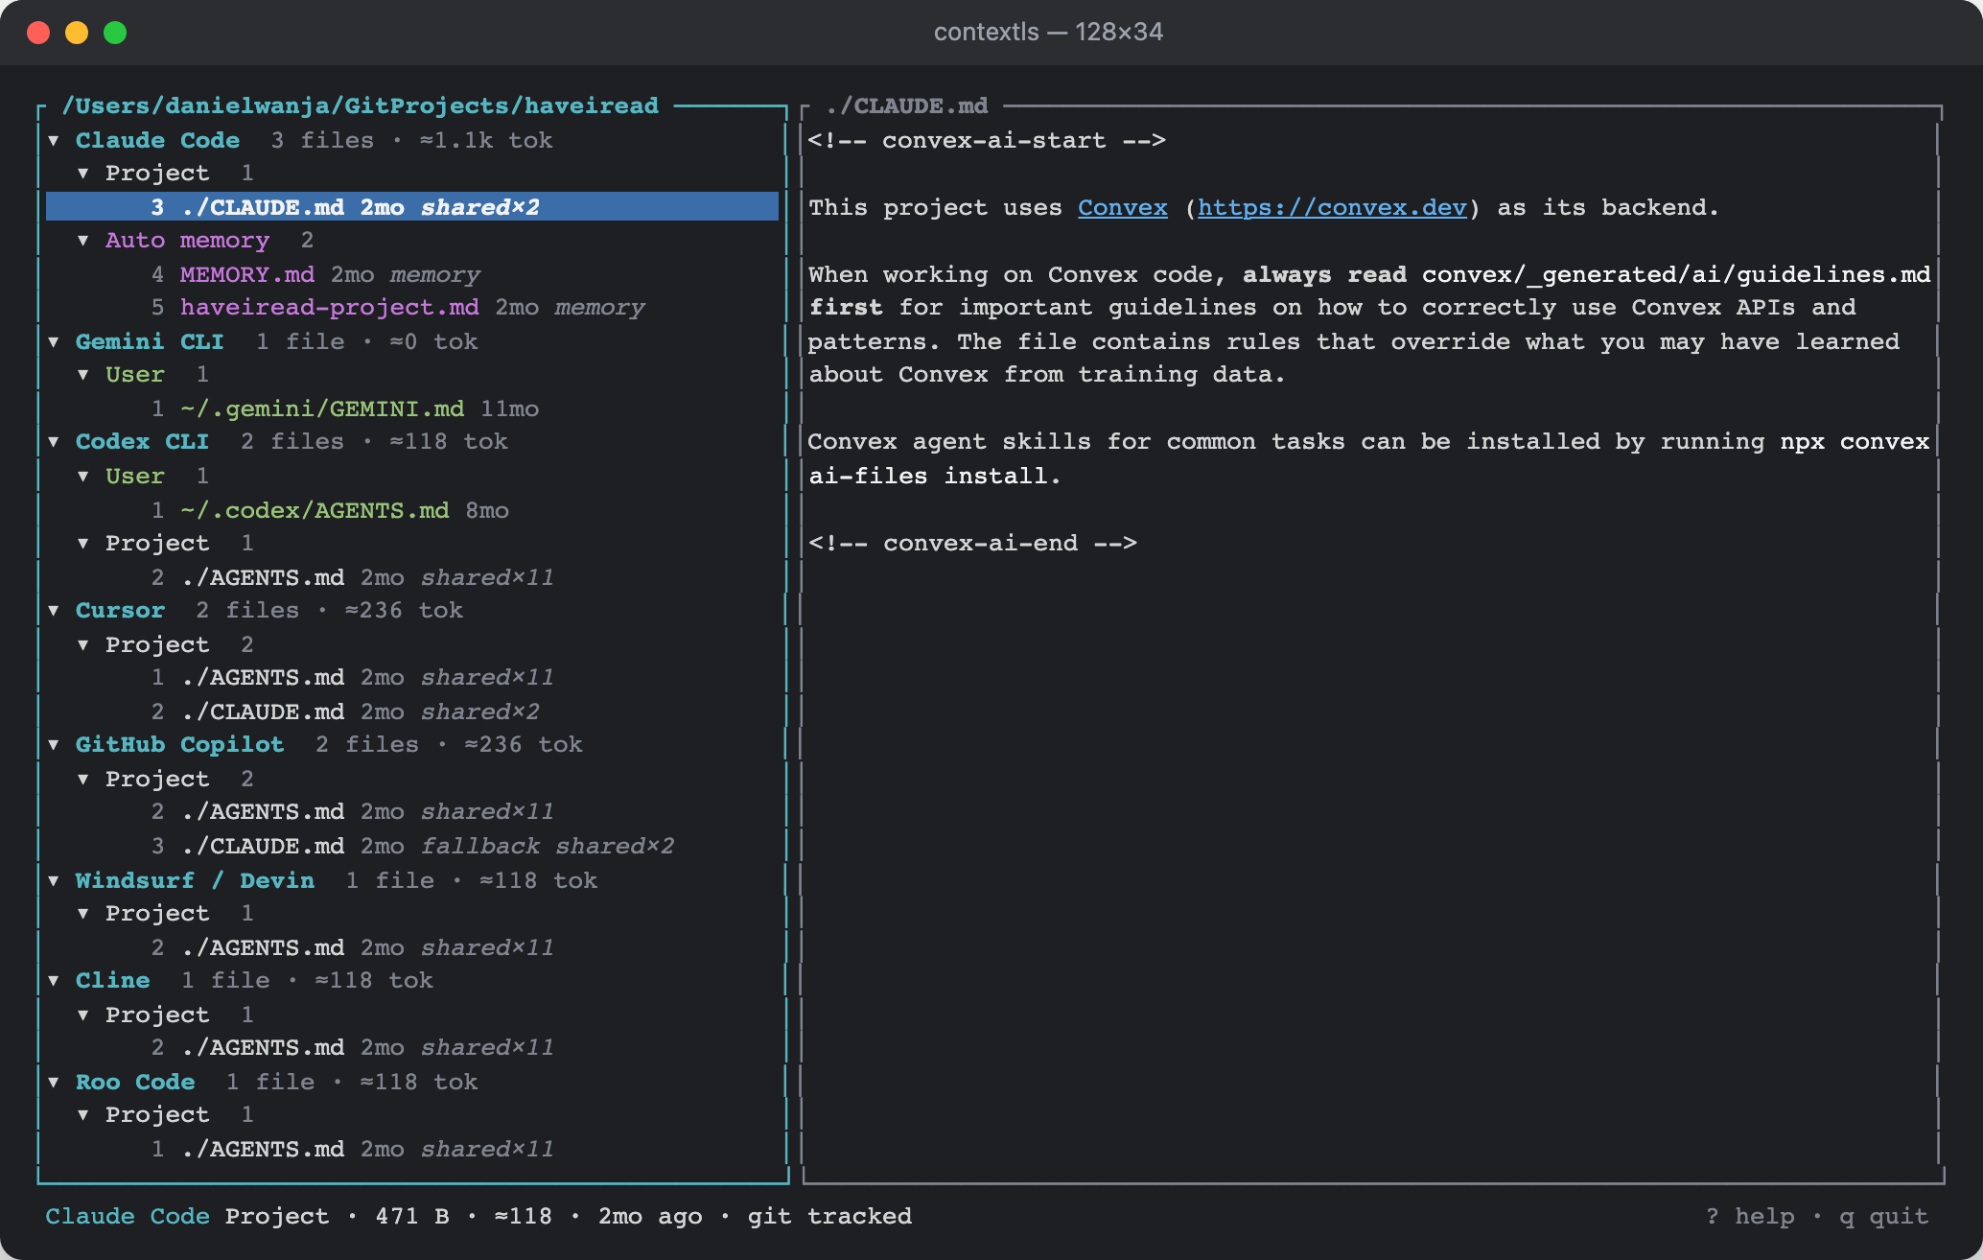Click the convex-ai-start comment line

[987, 140]
